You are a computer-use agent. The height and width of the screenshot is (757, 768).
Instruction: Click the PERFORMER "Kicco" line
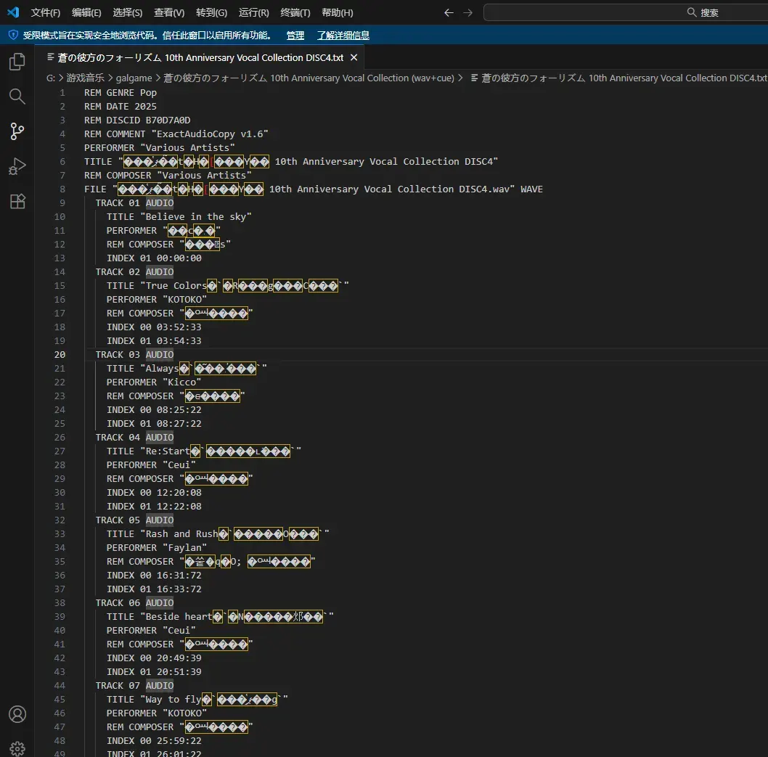click(154, 382)
